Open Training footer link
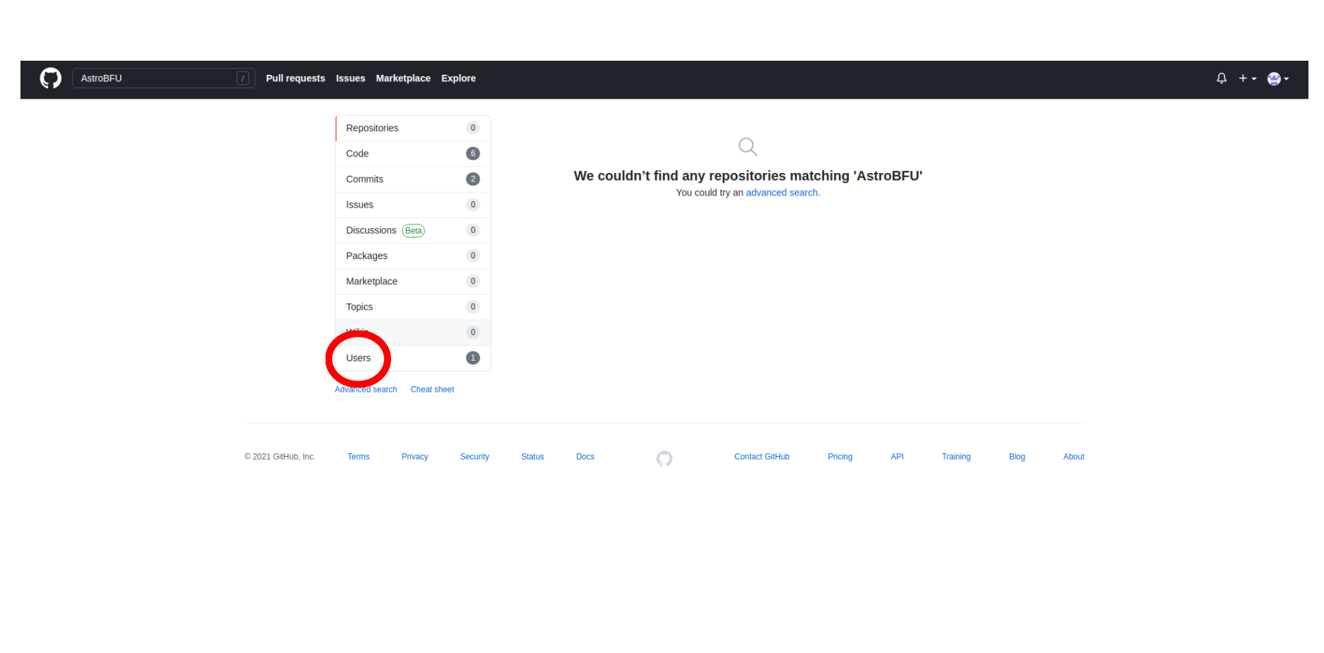The width and height of the screenshot is (1324, 653). (x=956, y=457)
